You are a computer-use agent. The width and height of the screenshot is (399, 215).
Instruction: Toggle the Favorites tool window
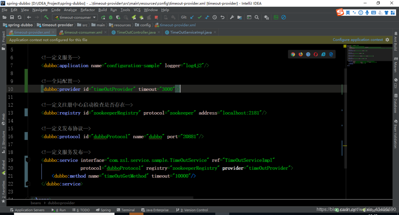tap(3, 192)
